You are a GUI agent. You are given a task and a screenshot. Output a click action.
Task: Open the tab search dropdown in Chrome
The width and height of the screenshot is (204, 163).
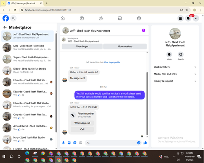click(3, 3)
